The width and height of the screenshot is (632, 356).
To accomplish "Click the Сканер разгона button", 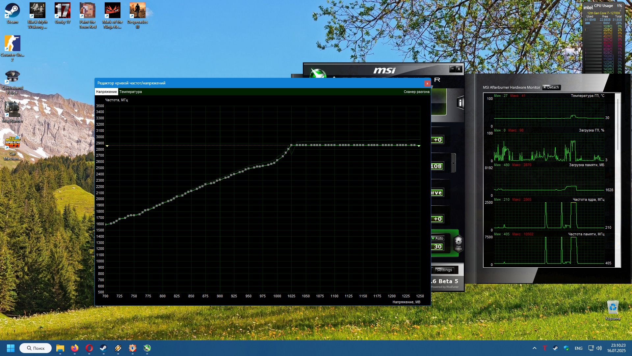I will click(416, 92).
